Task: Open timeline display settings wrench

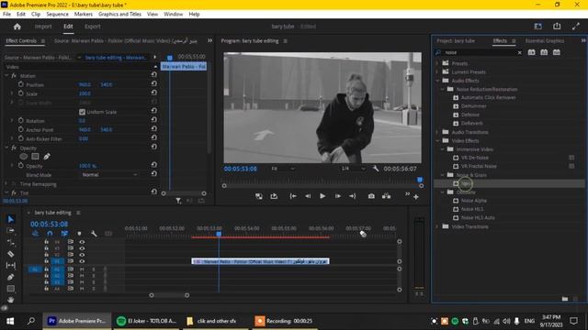Action: 94,234
